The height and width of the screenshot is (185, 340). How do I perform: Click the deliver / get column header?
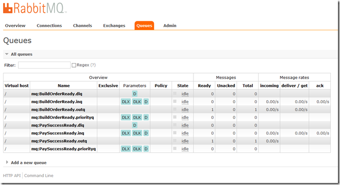click(x=294, y=85)
